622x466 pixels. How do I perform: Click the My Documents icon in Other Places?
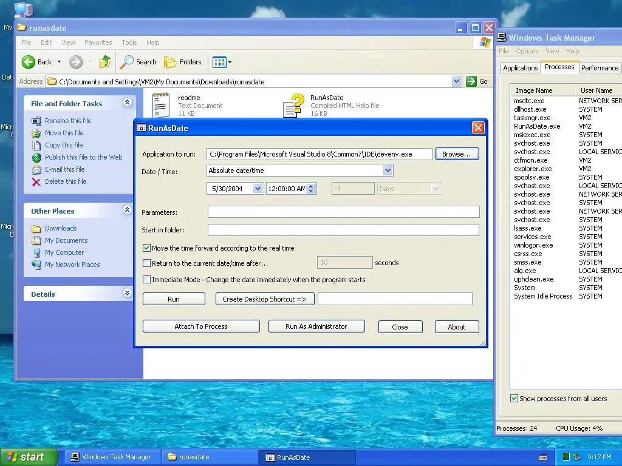coord(36,240)
